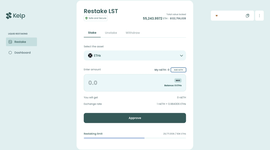
Task: Click the Restake sidebar icon
Action: click(x=10, y=42)
